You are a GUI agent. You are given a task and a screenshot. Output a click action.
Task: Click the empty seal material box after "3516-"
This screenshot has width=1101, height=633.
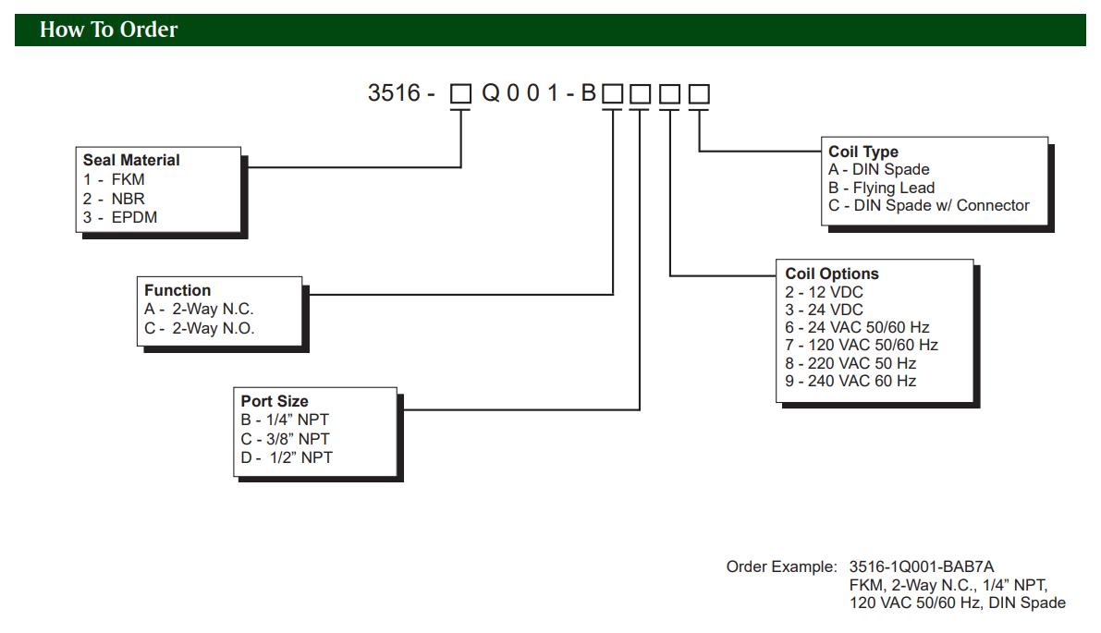click(x=460, y=94)
